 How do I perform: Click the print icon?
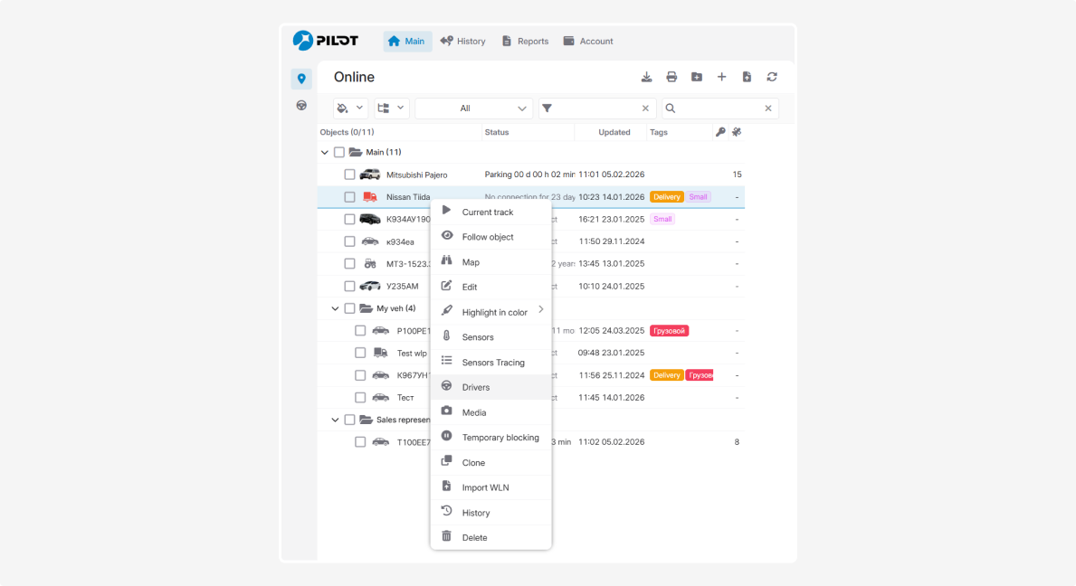tap(671, 78)
